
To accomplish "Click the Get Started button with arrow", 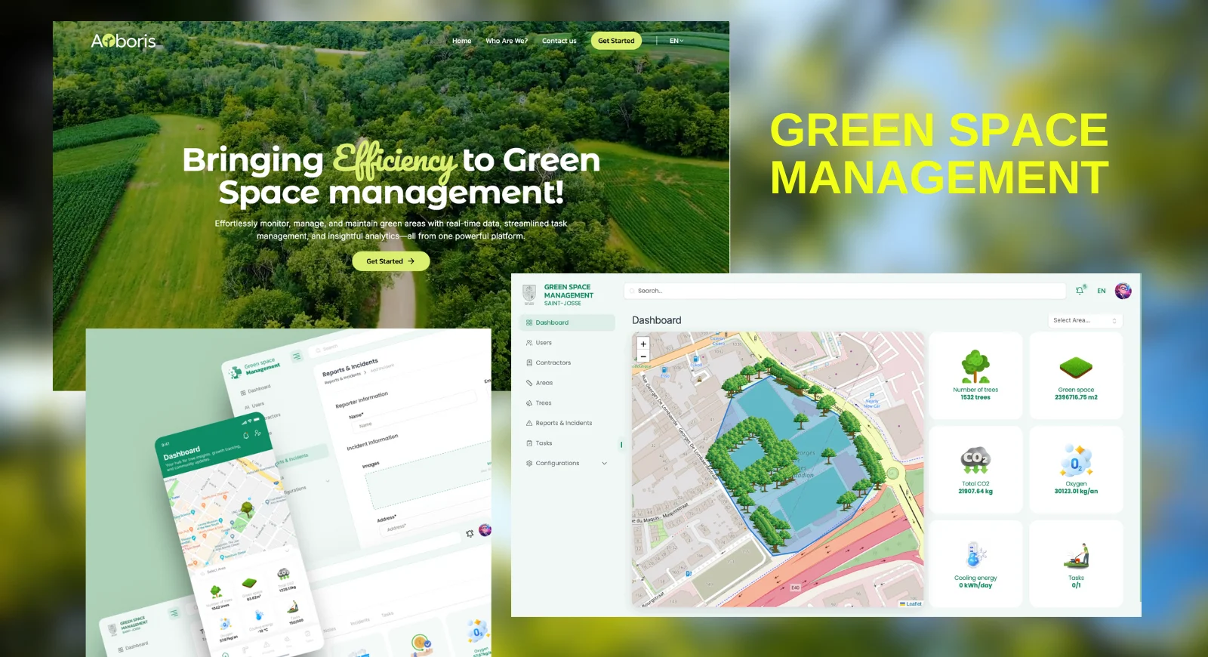I will pos(390,261).
